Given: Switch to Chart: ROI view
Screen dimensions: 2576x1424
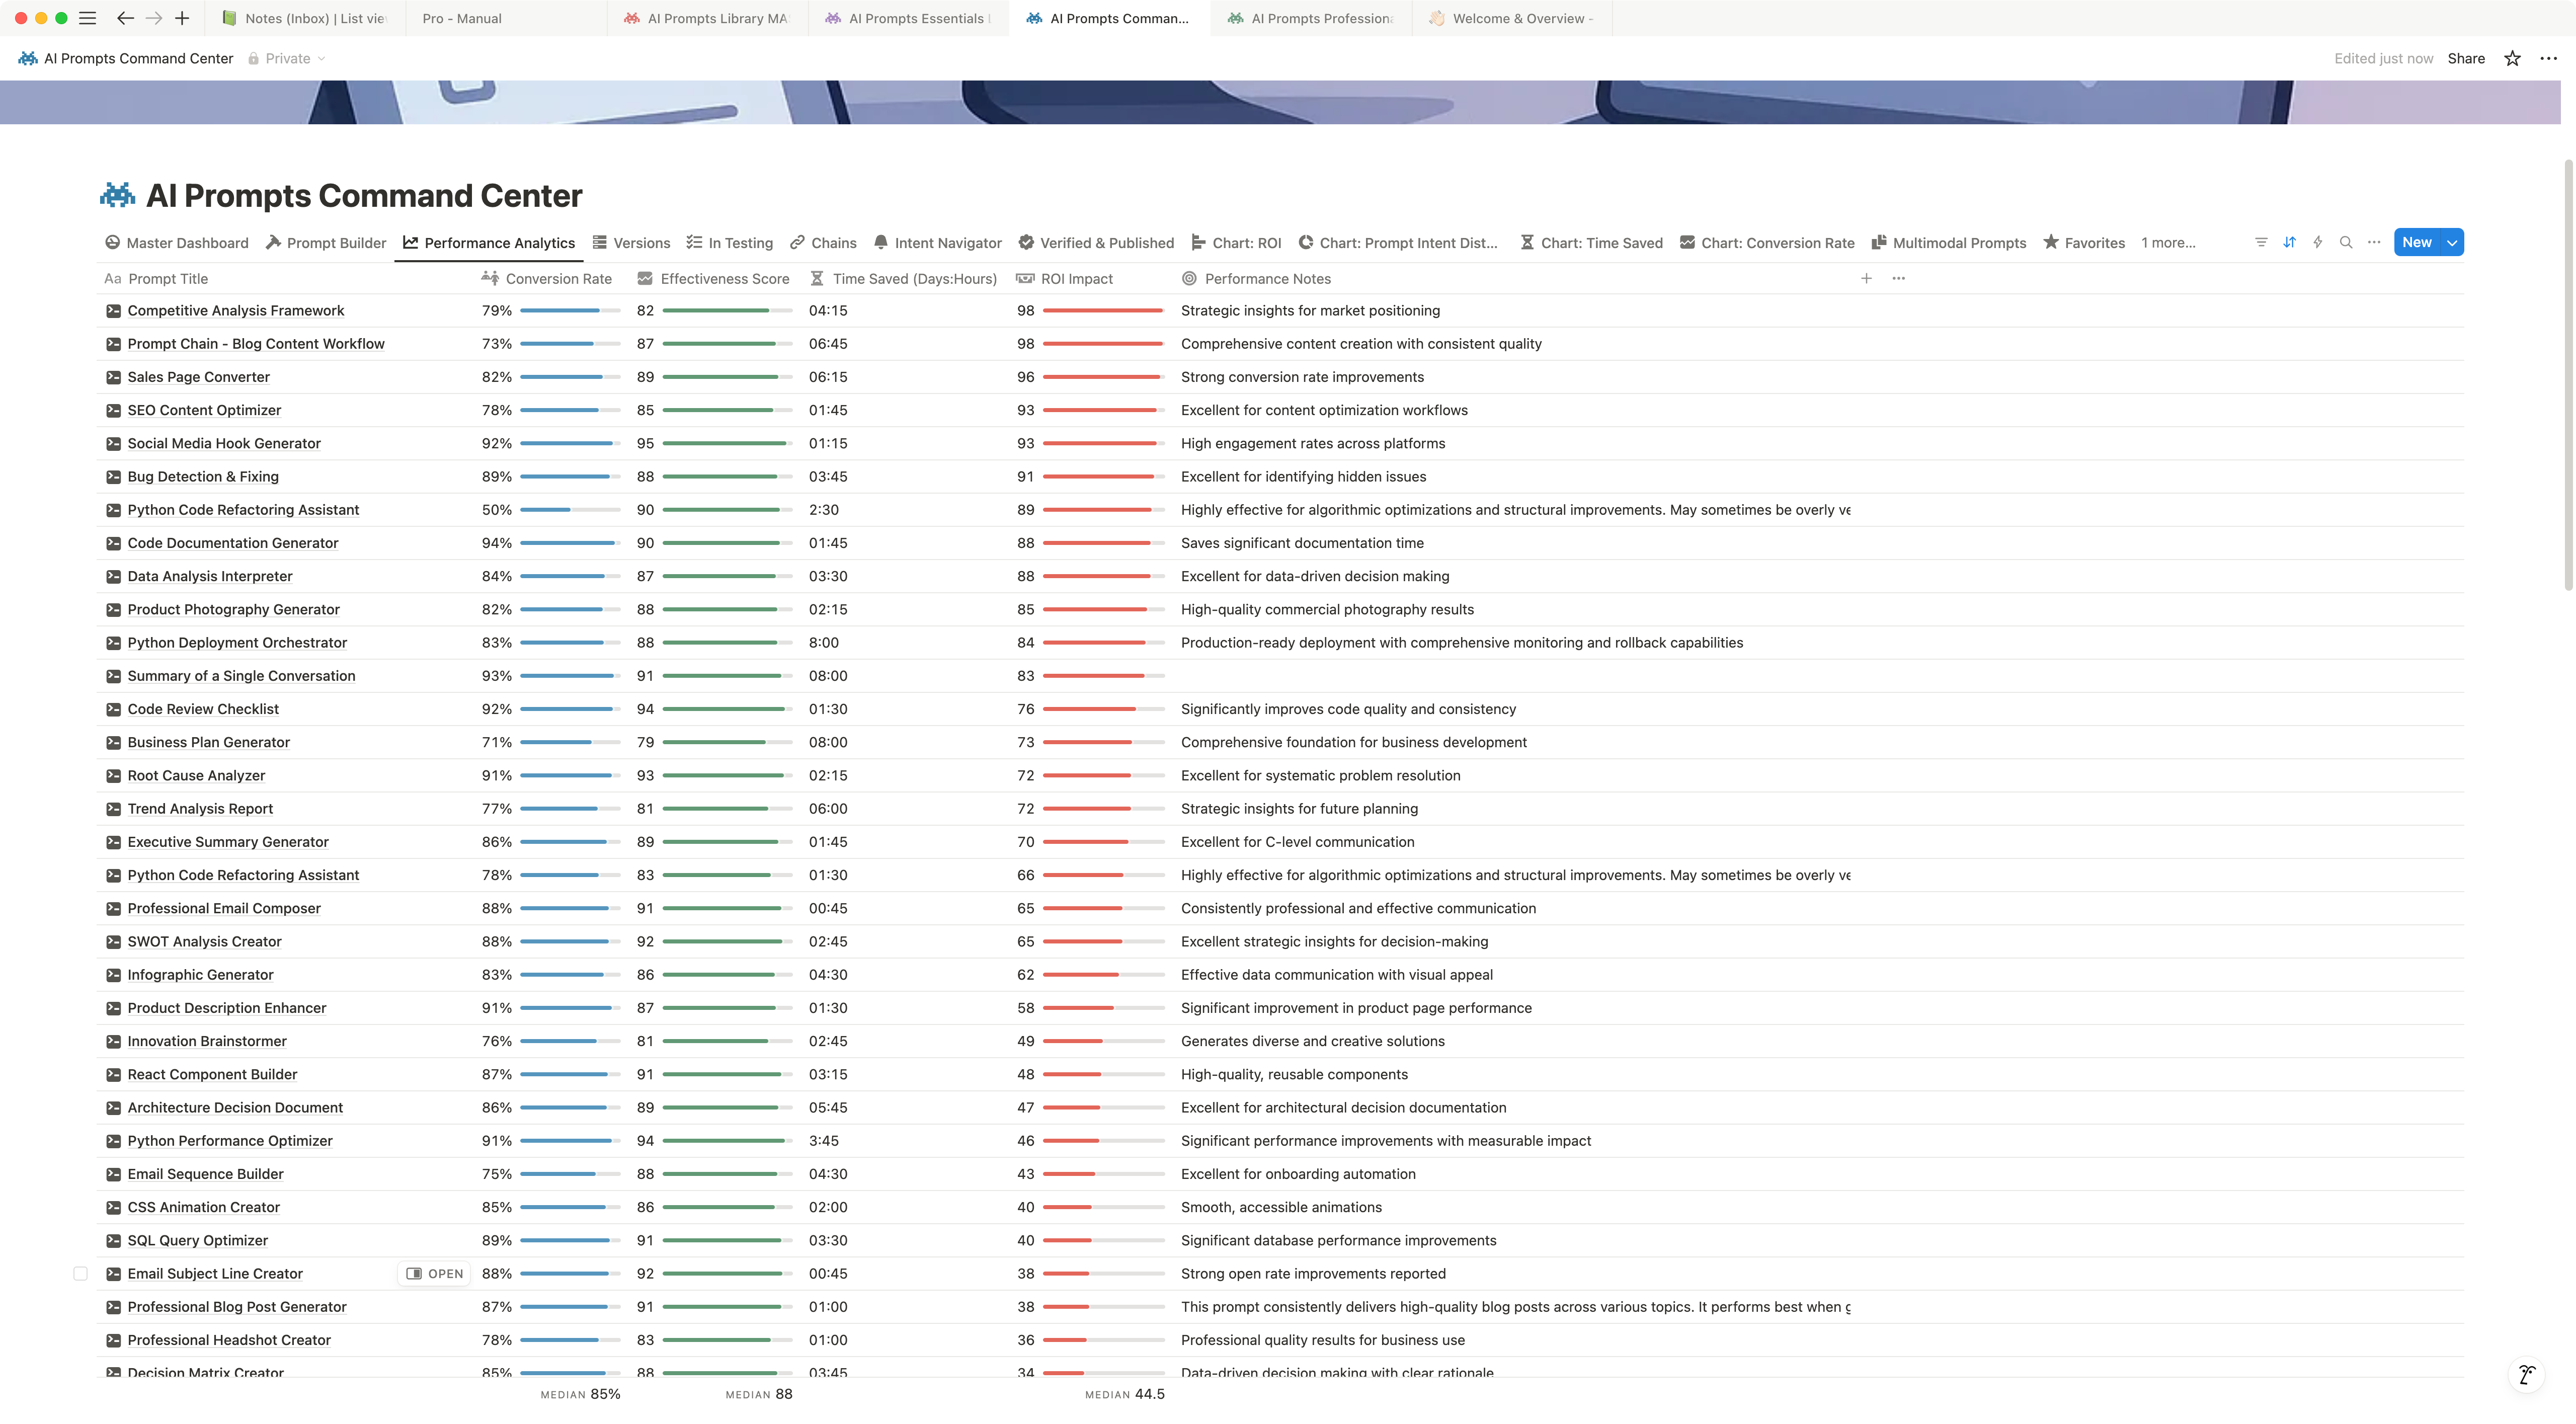Looking at the screenshot, I should point(1236,242).
